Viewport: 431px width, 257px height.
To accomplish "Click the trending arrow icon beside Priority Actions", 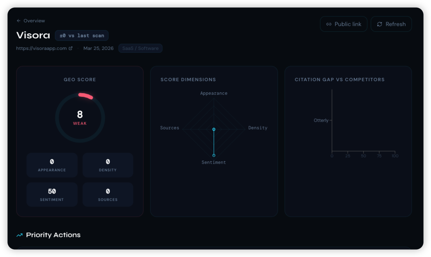I will pyautogui.click(x=19, y=235).
